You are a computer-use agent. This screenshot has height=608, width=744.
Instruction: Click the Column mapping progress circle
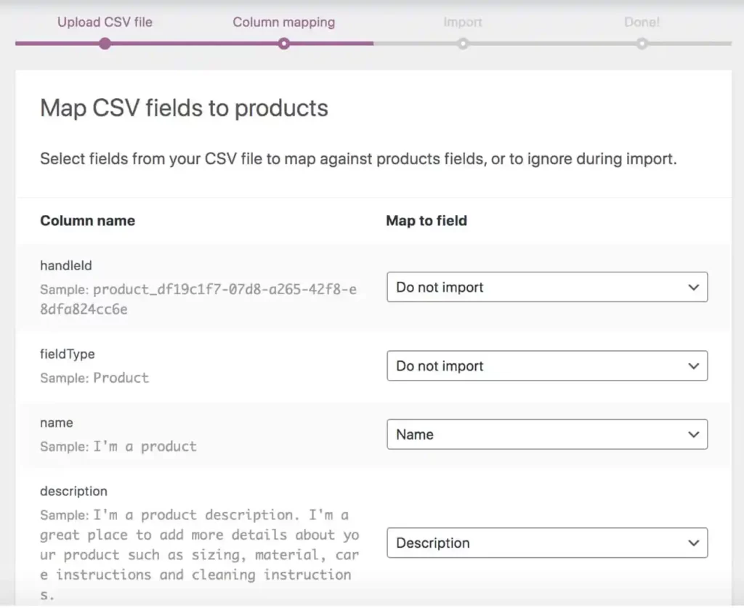tap(283, 44)
